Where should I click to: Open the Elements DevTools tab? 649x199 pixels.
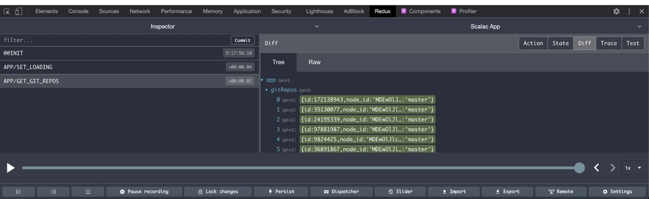(x=47, y=11)
